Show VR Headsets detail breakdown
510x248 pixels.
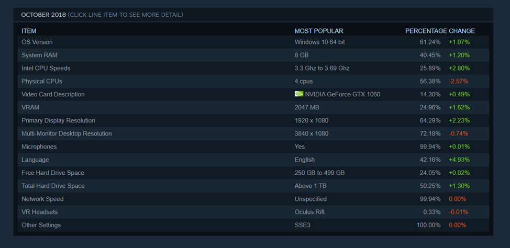(x=40, y=212)
